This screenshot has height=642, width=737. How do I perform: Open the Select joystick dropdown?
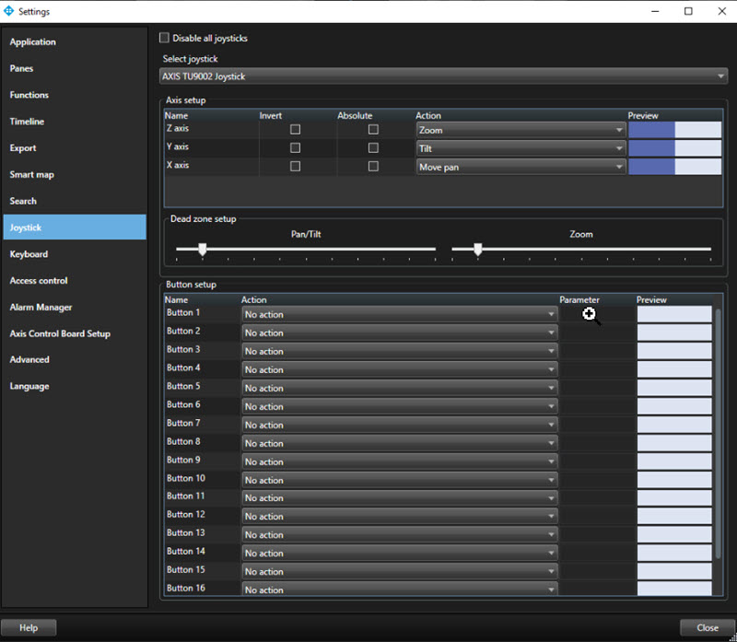click(444, 76)
